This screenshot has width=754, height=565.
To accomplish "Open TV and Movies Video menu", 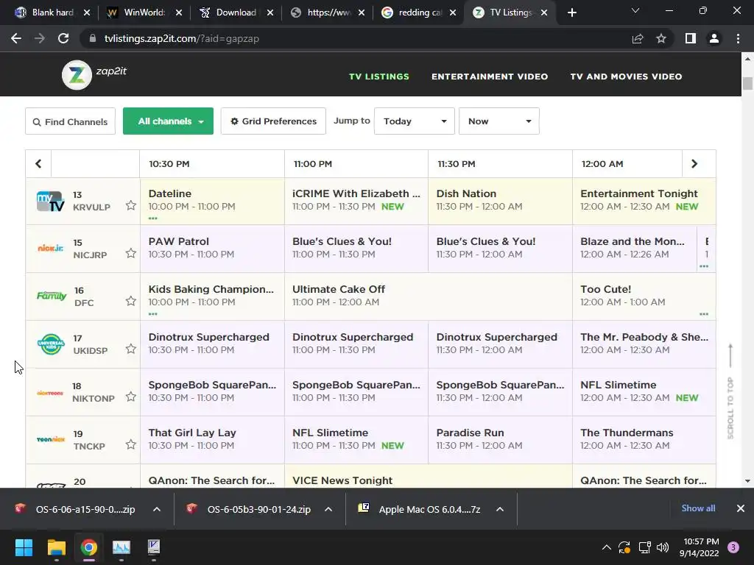I will click(x=626, y=77).
